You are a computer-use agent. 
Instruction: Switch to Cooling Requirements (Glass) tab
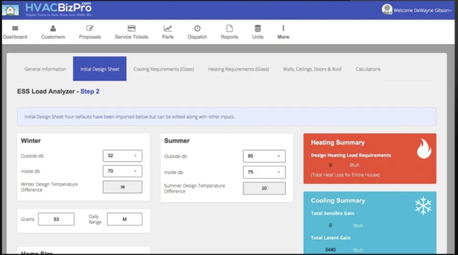164,69
